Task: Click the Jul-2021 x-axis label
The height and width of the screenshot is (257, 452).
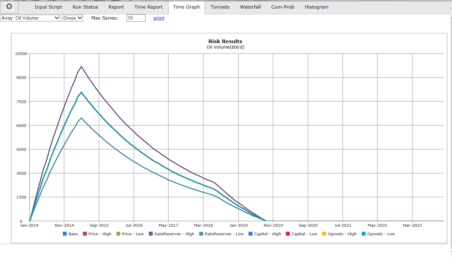Action: tap(343, 225)
